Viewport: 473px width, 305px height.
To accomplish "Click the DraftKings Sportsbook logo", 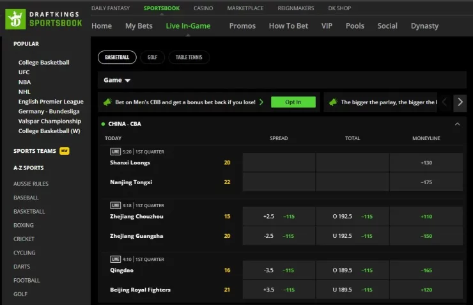I will (44, 19).
